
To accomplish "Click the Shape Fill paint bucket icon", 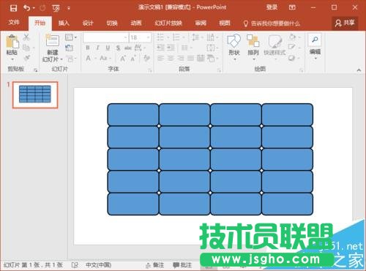I will click(292, 37).
